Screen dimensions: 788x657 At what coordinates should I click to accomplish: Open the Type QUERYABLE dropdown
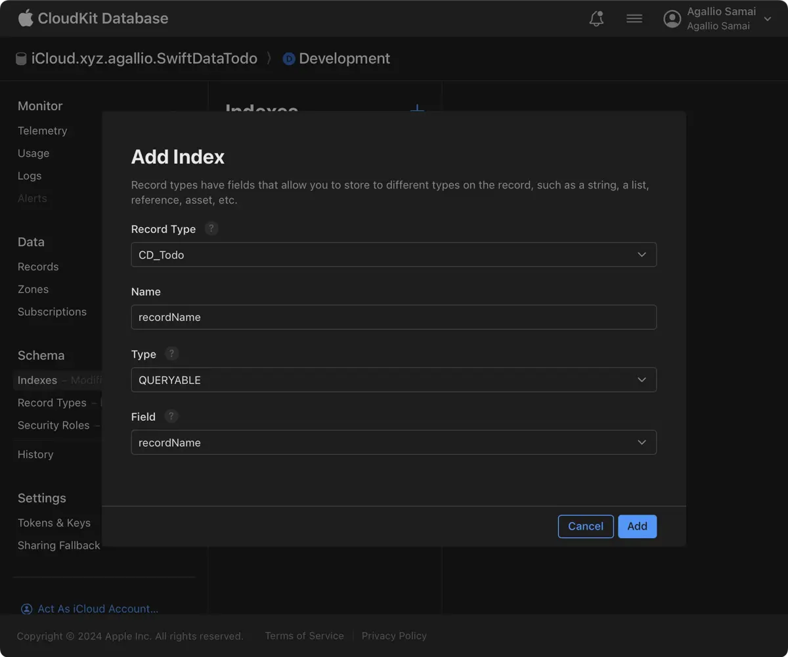[394, 380]
